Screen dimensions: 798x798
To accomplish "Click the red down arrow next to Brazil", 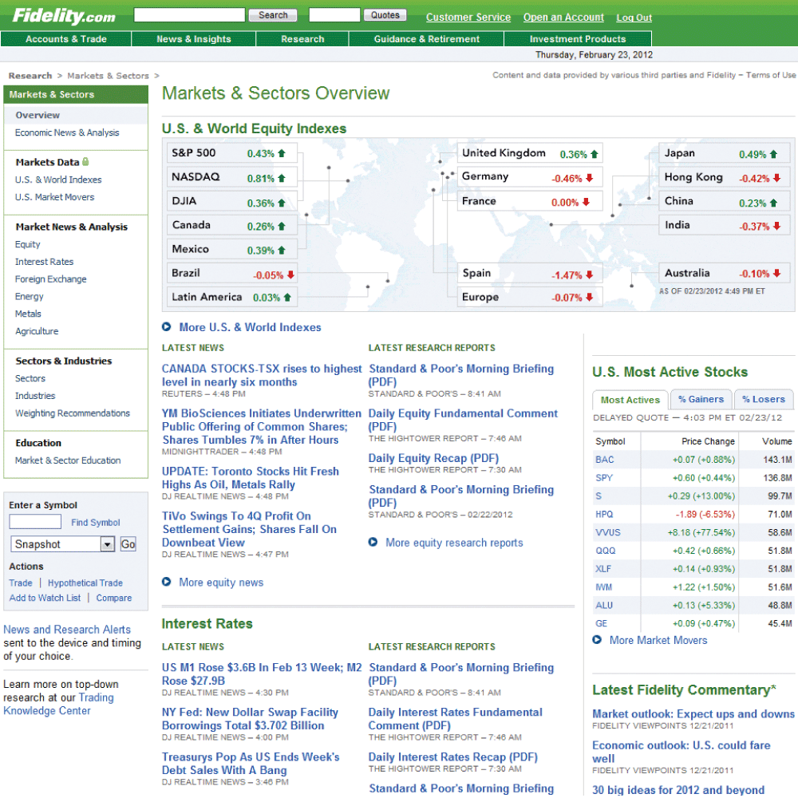I will [290, 275].
